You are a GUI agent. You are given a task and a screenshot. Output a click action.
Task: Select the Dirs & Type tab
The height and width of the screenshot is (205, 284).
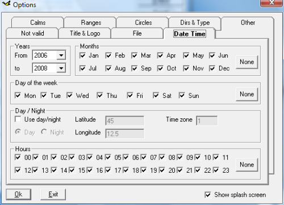click(x=195, y=23)
